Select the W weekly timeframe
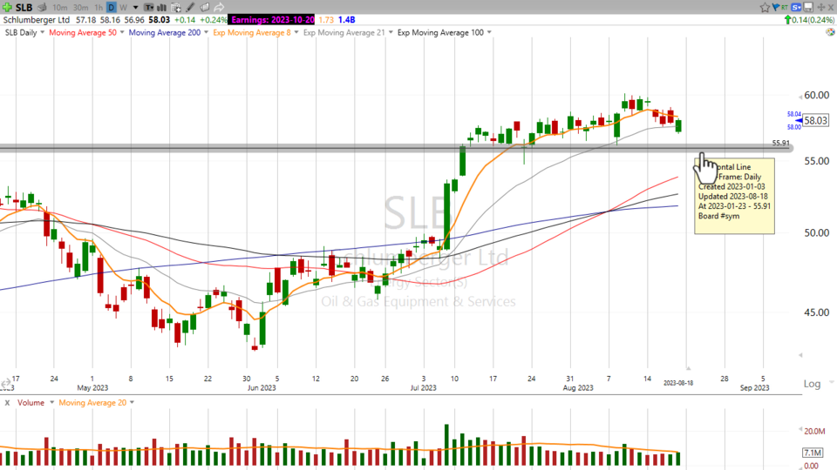This screenshot has height=470, width=837. coord(123,8)
